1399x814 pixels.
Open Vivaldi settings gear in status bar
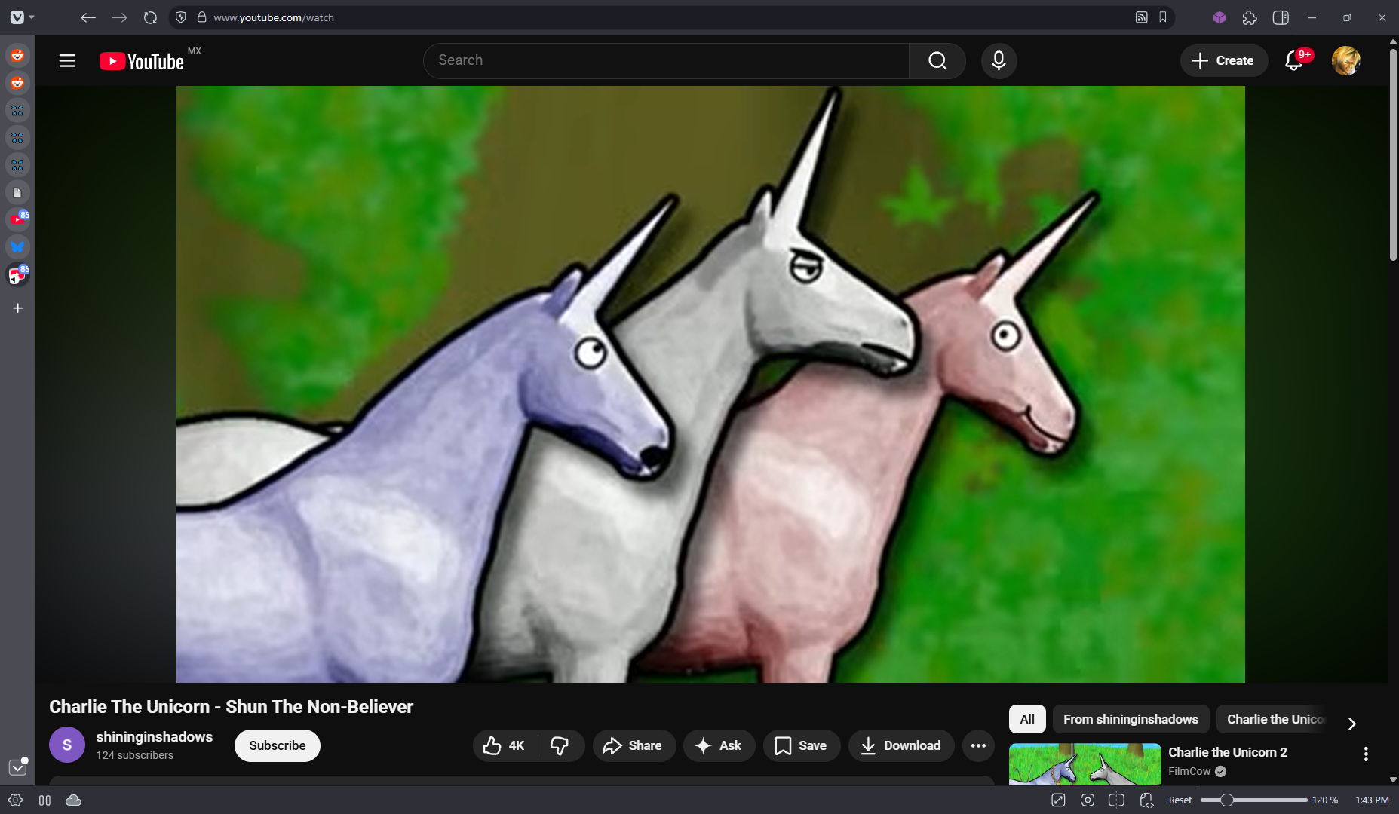[x=15, y=800]
